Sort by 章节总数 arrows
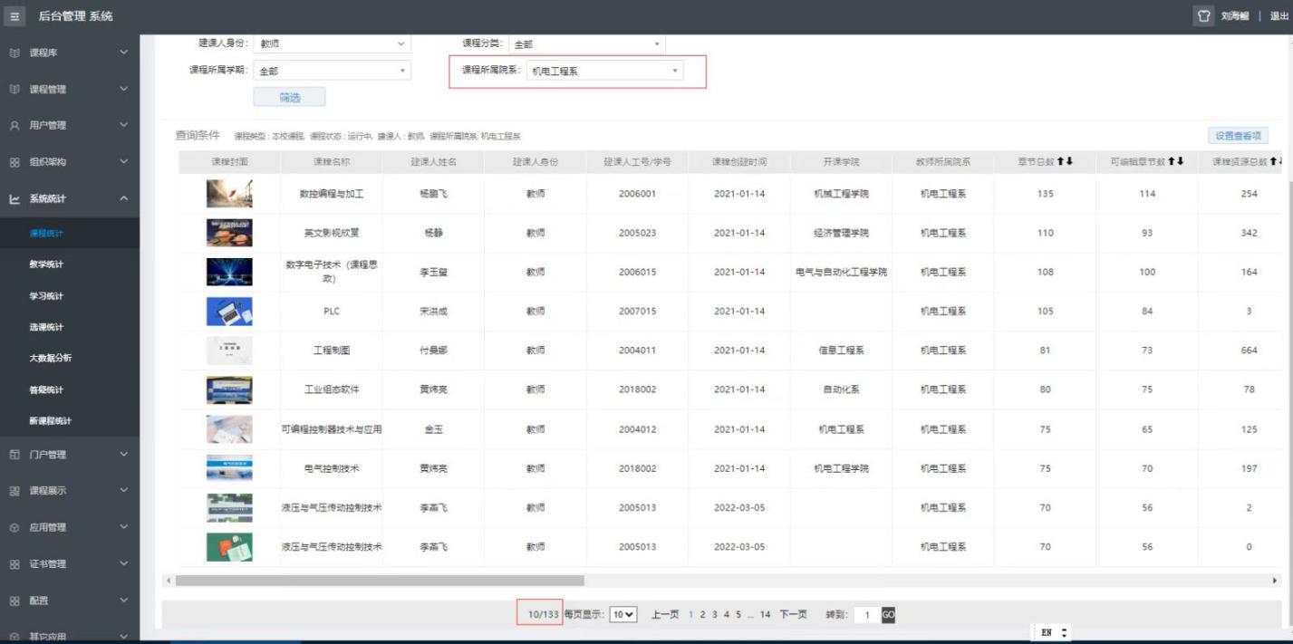Screen dimensions: 1293x644 click(x=1065, y=161)
